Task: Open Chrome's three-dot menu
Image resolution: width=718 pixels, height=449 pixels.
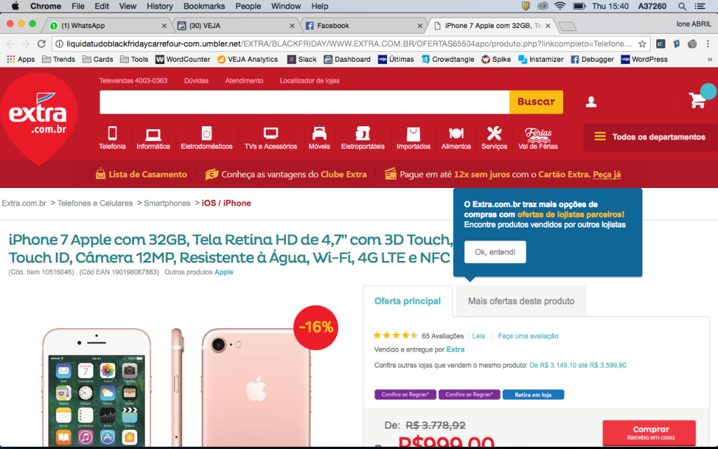Action: point(708,43)
